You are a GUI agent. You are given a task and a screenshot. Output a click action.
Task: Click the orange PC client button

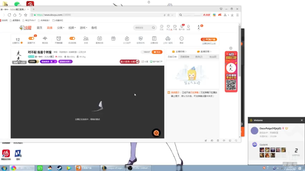click(x=209, y=39)
